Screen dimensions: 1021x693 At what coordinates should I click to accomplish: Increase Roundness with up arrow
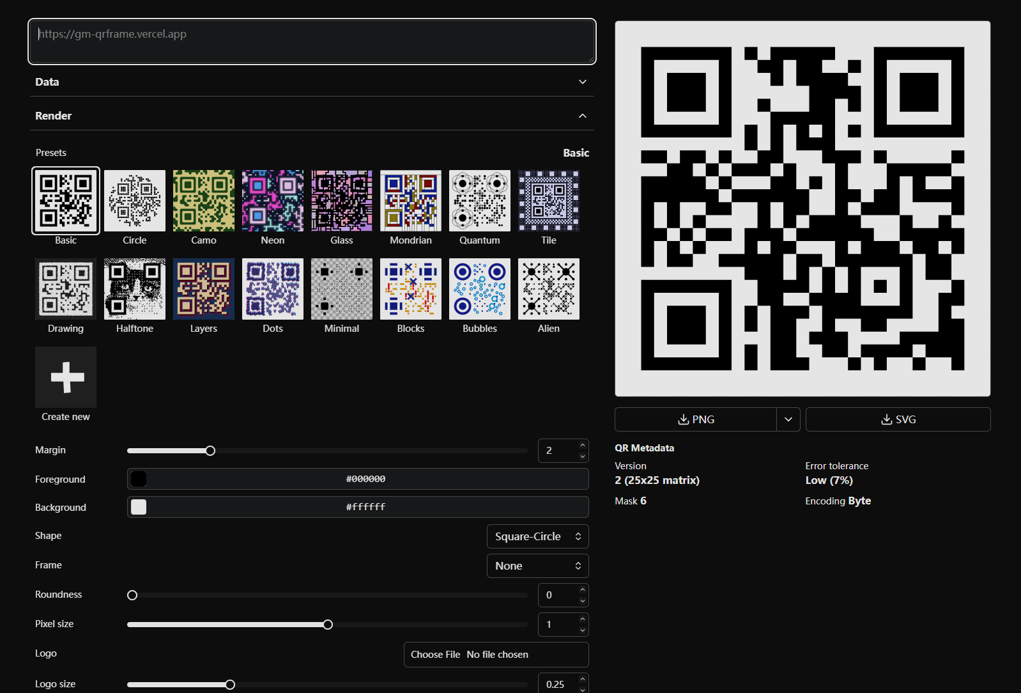click(583, 590)
